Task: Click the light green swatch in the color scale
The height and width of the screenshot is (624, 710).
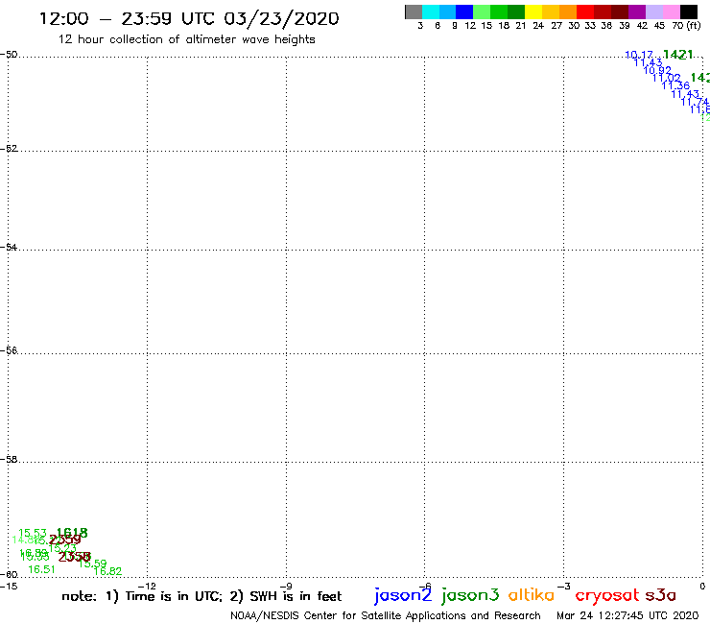Action: click(x=483, y=12)
